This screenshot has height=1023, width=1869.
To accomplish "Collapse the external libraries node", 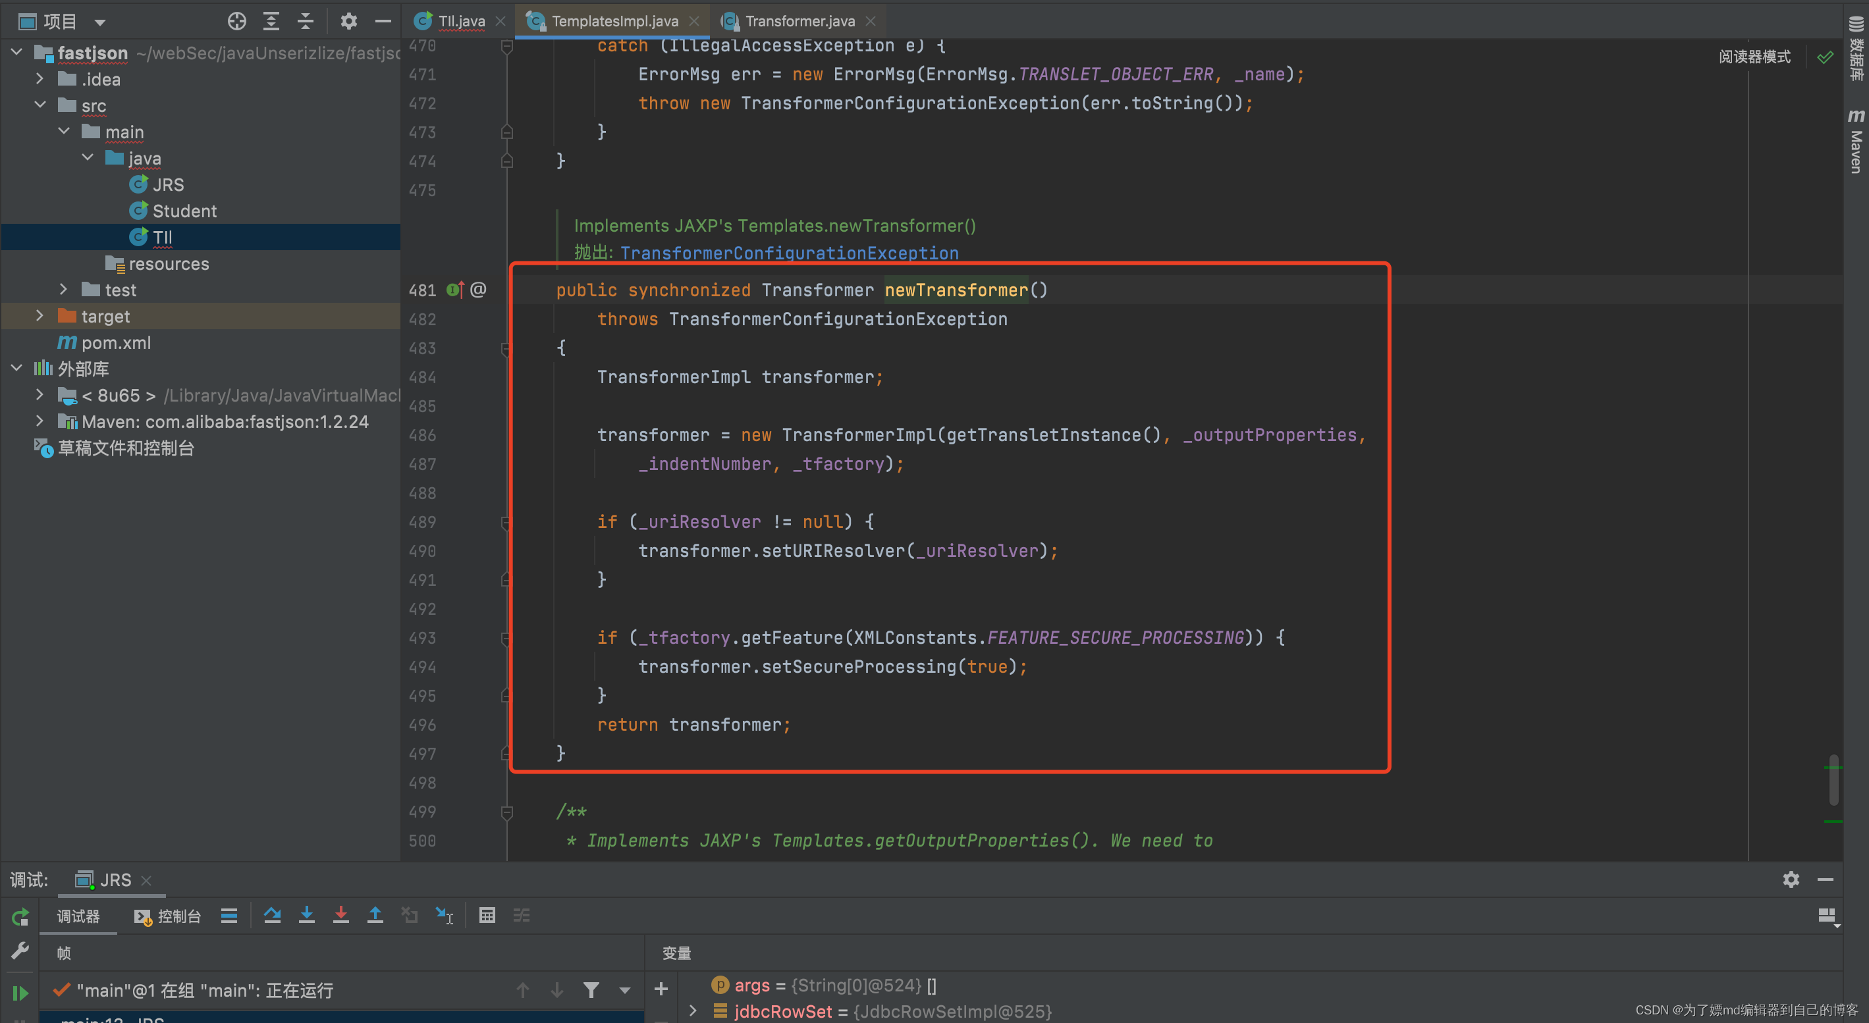I will [x=16, y=368].
